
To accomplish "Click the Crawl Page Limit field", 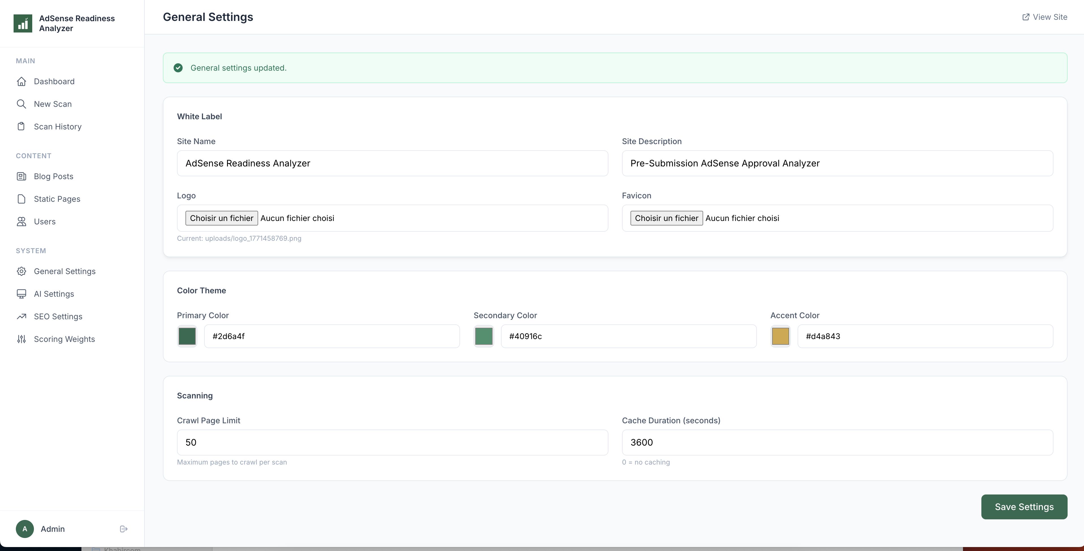I will click(392, 442).
